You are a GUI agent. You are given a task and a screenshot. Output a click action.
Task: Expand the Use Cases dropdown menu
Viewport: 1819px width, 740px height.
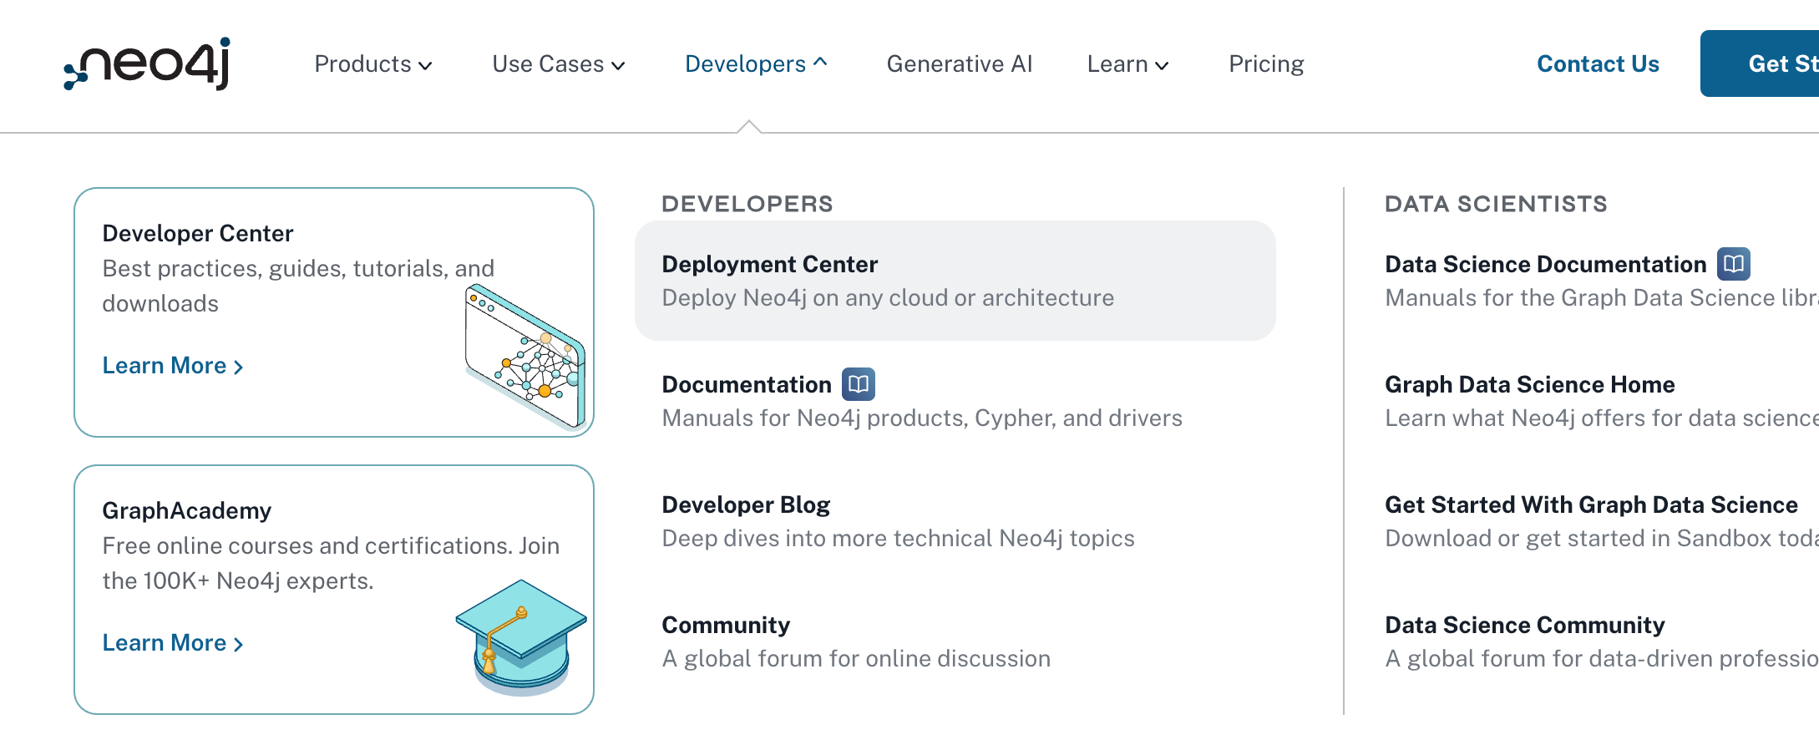point(559,64)
